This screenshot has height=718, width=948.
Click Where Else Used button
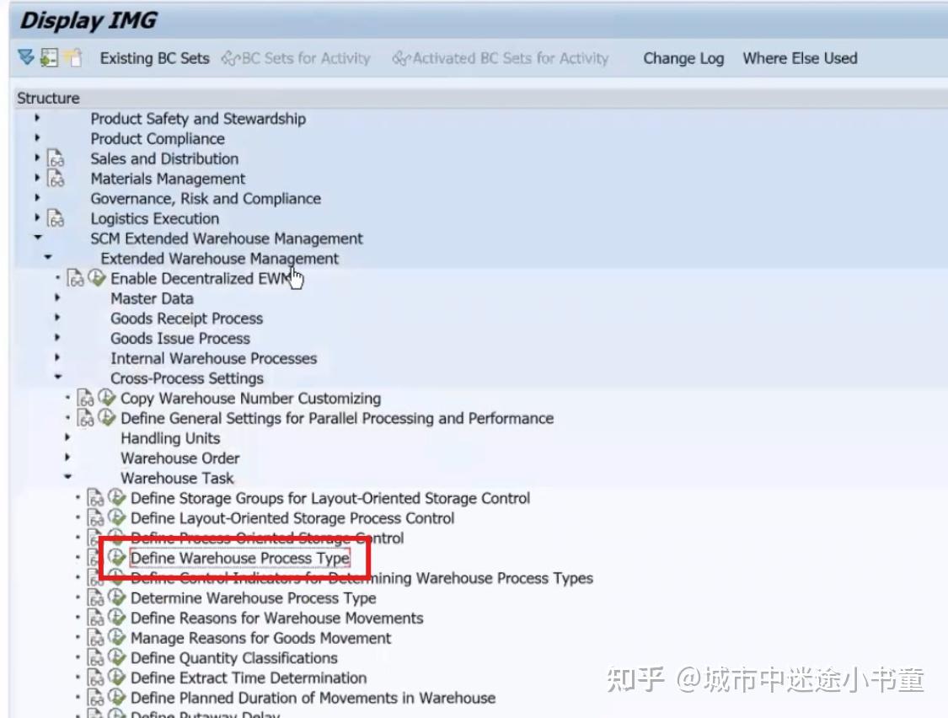pos(800,58)
